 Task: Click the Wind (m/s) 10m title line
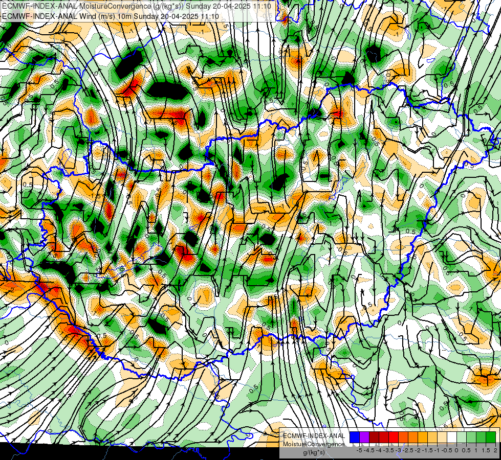pos(111,16)
